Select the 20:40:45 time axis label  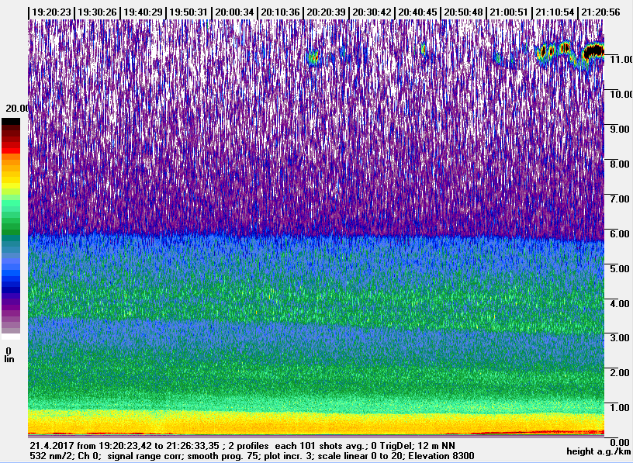[x=417, y=12]
